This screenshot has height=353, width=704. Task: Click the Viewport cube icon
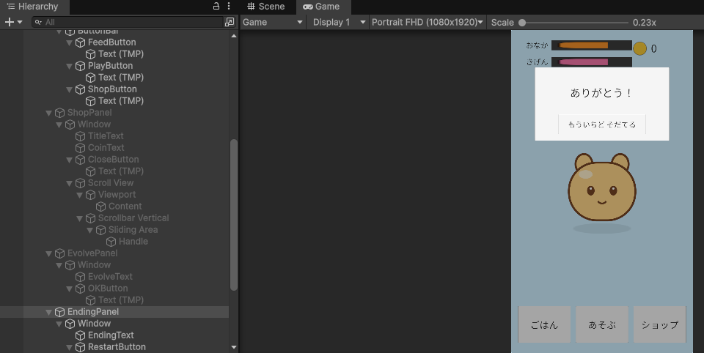point(90,195)
